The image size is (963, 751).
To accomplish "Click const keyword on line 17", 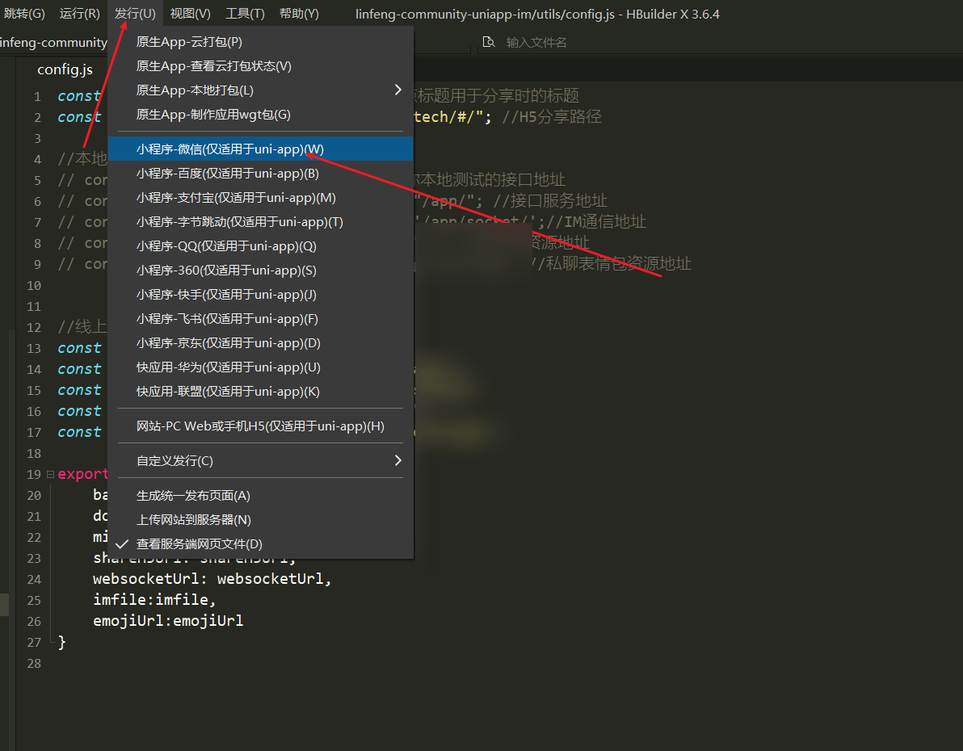I will (x=79, y=432).
